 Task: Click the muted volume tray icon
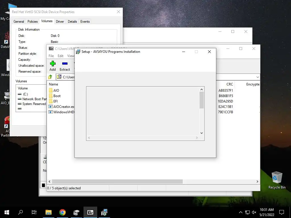point(254,212)
